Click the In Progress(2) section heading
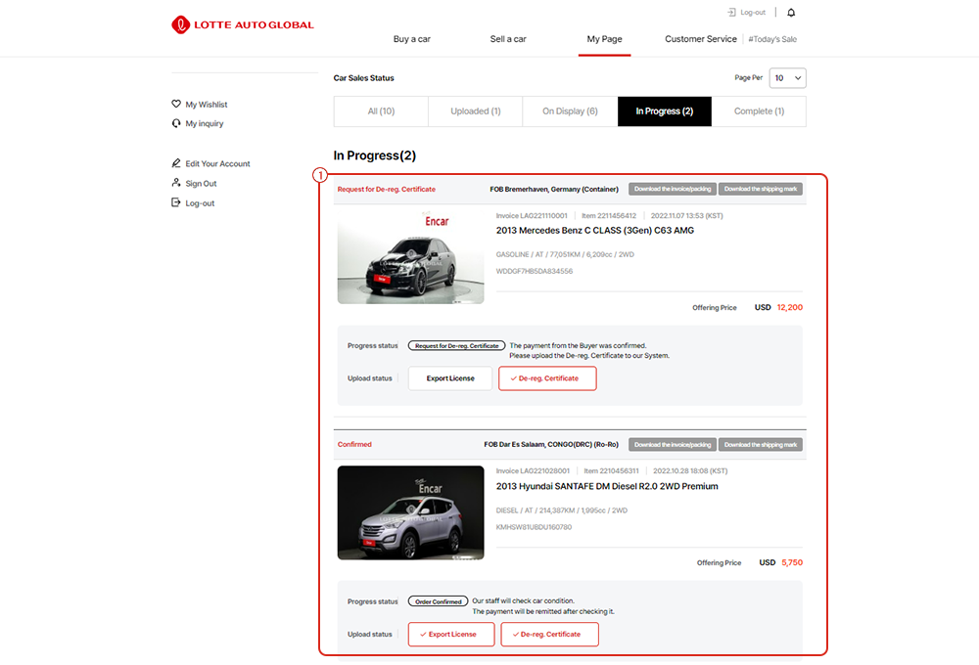Screen dimensions: 979x665 (375, 155)
